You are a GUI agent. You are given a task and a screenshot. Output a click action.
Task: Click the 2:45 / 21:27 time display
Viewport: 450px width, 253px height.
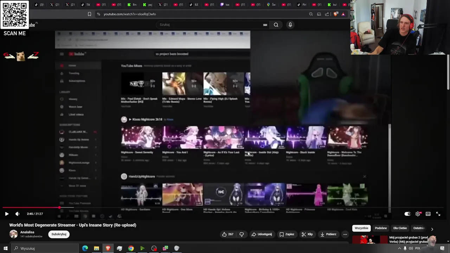pos(35,214)
